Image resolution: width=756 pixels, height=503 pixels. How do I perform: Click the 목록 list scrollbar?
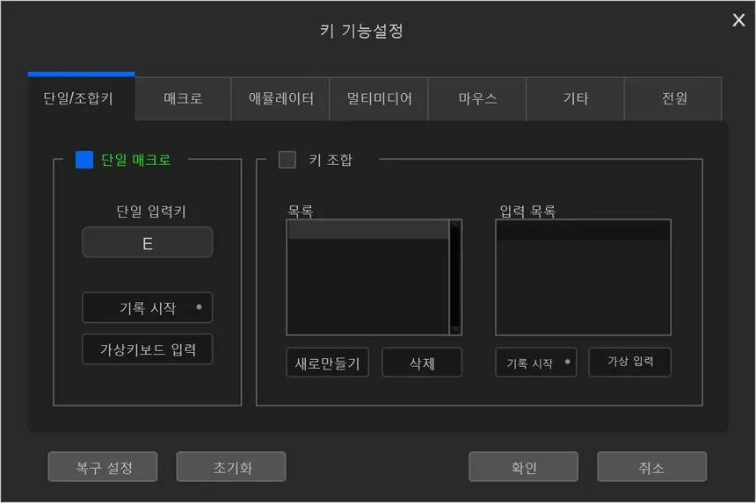[x=455, y=277]
